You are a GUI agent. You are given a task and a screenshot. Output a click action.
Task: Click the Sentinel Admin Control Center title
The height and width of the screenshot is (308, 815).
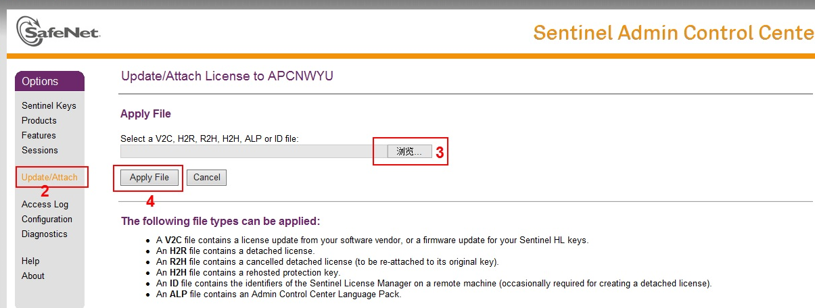[x=674, y=32]
